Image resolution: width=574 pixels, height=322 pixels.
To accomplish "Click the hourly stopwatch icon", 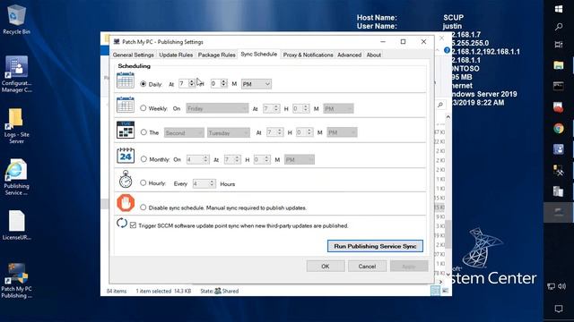I will [126, 179].
